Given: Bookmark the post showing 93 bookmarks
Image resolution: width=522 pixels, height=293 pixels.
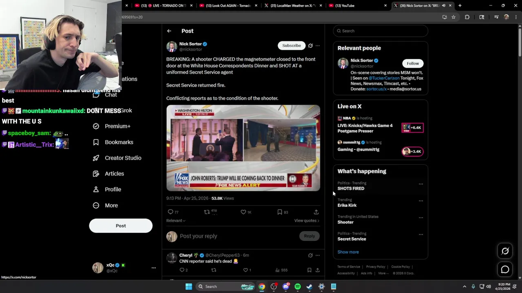Looking at the screenshot, I should pyautogui.click(x=279, y=212).
